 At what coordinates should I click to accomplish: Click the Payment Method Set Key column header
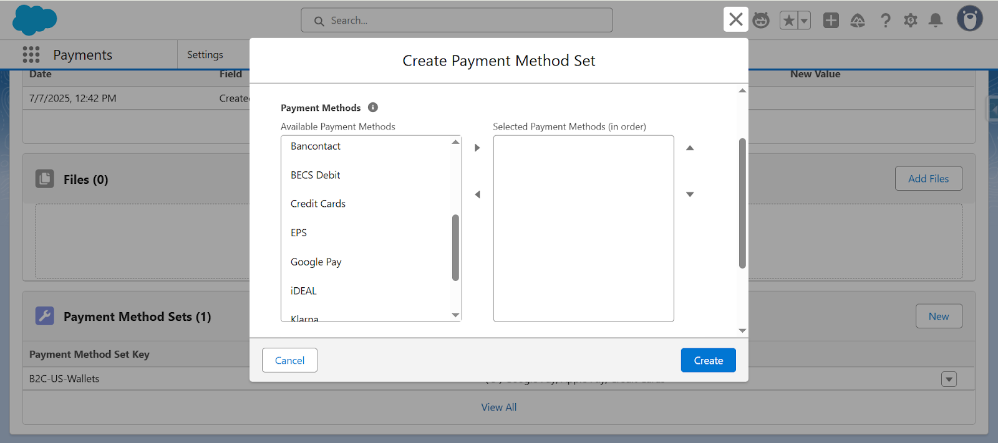coord(89,354)
